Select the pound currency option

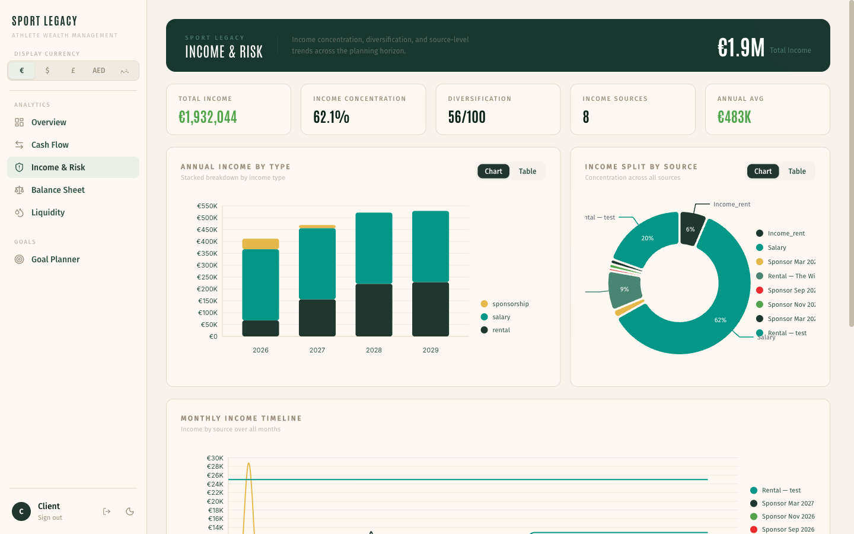(x=72, y=70)
